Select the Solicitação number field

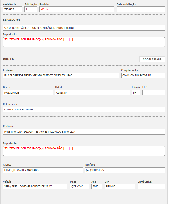pos(30,9)
